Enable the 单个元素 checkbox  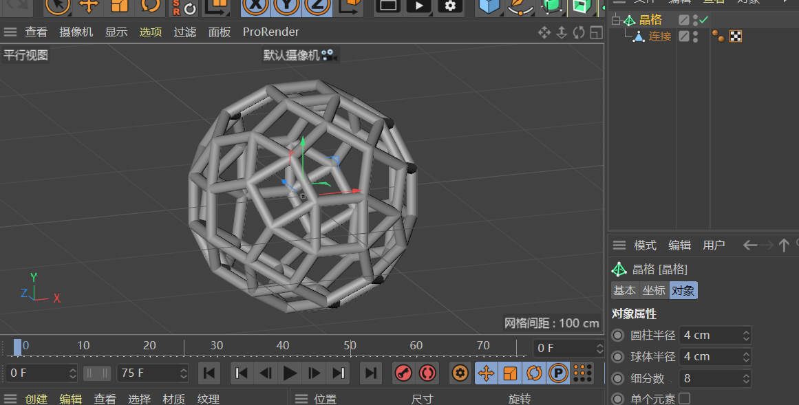click(x=684, y=398)
